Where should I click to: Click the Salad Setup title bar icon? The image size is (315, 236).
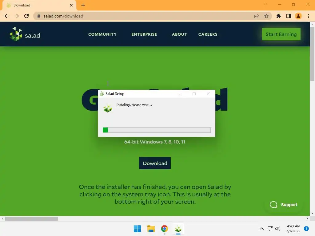[x=102, y=94]
